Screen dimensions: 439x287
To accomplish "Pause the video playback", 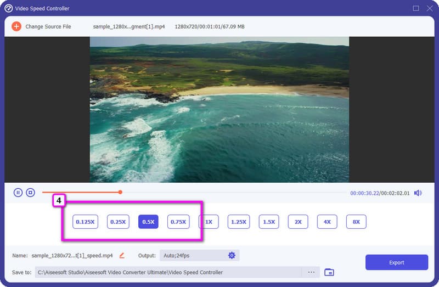I will pos(18,193).
